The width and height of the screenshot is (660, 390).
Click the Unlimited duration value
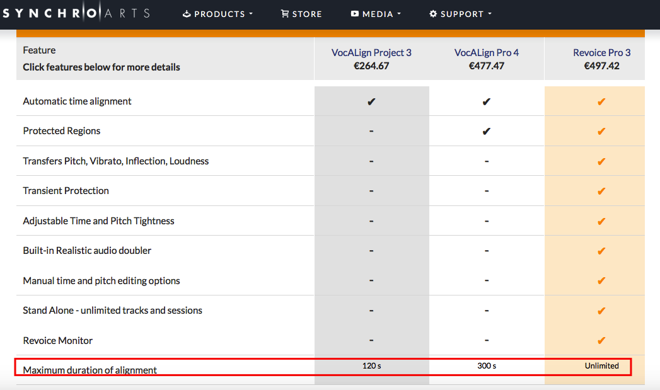coord(601,366)
